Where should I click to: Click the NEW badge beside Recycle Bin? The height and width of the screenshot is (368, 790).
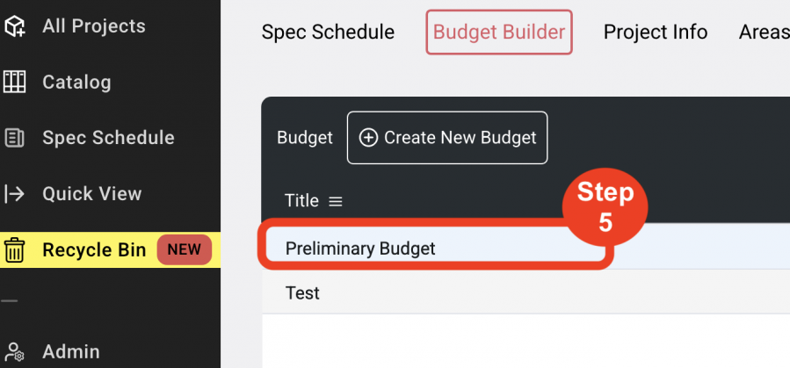pos(185,249)
